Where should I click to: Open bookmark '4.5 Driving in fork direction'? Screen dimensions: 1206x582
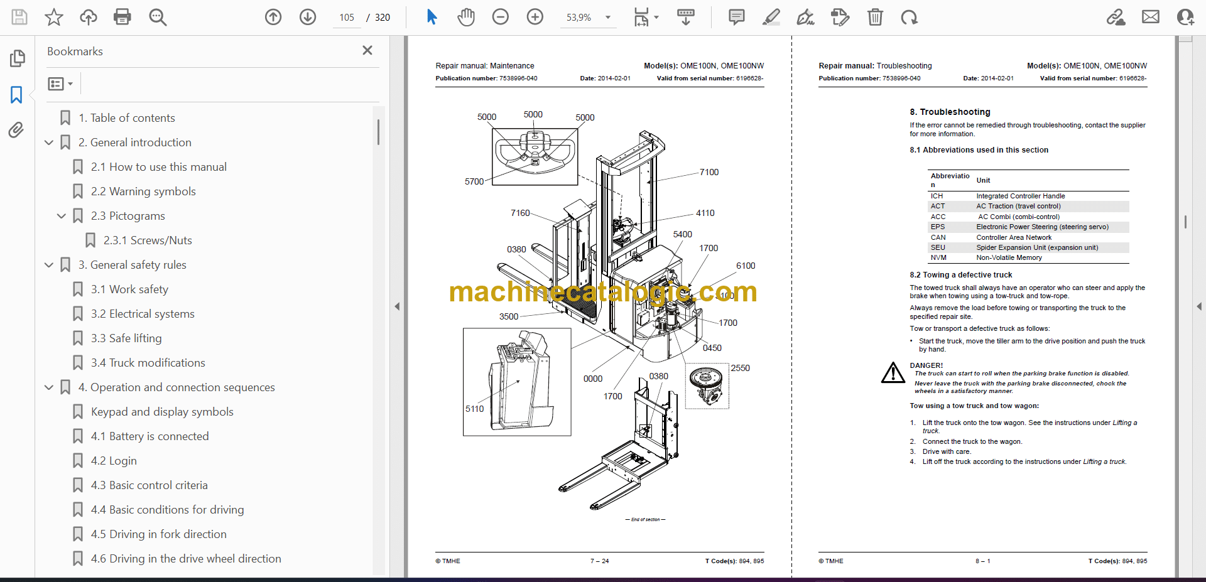[x=158, y=534]
